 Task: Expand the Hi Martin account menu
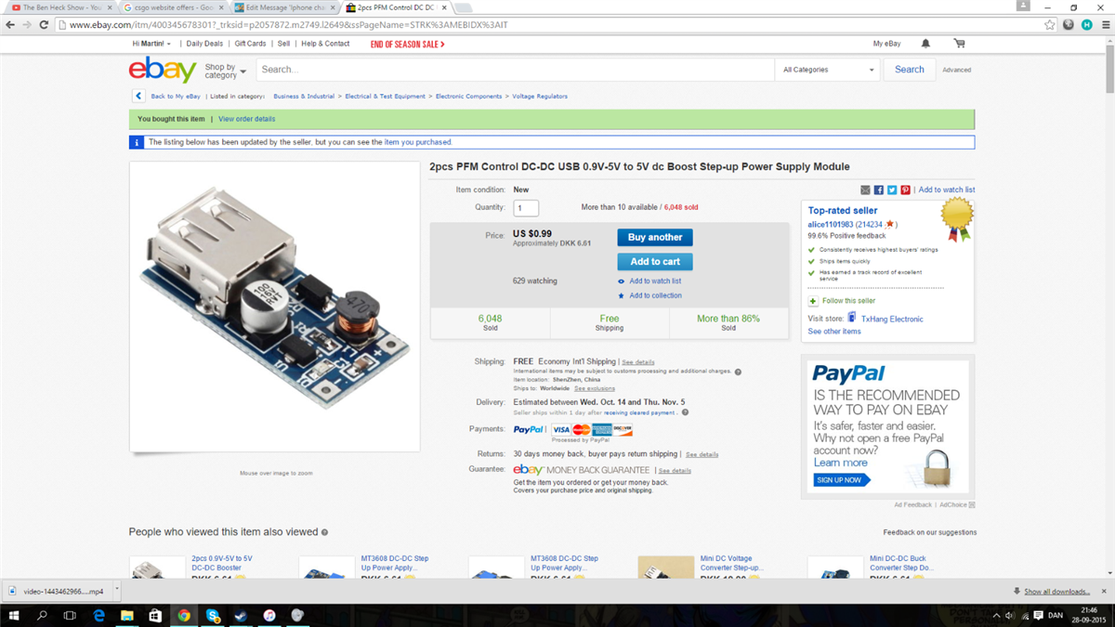[x=151, y=44]
